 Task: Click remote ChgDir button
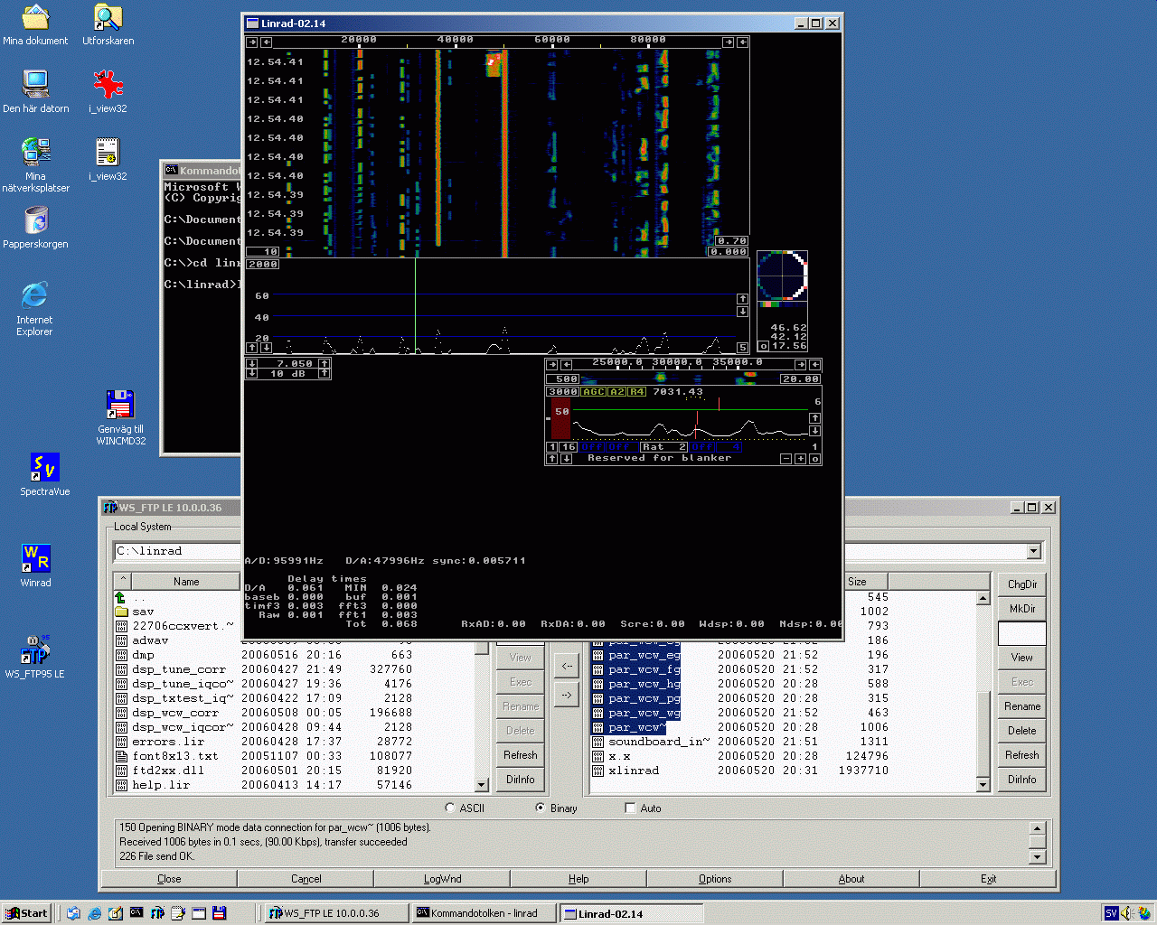[1022, 584]
